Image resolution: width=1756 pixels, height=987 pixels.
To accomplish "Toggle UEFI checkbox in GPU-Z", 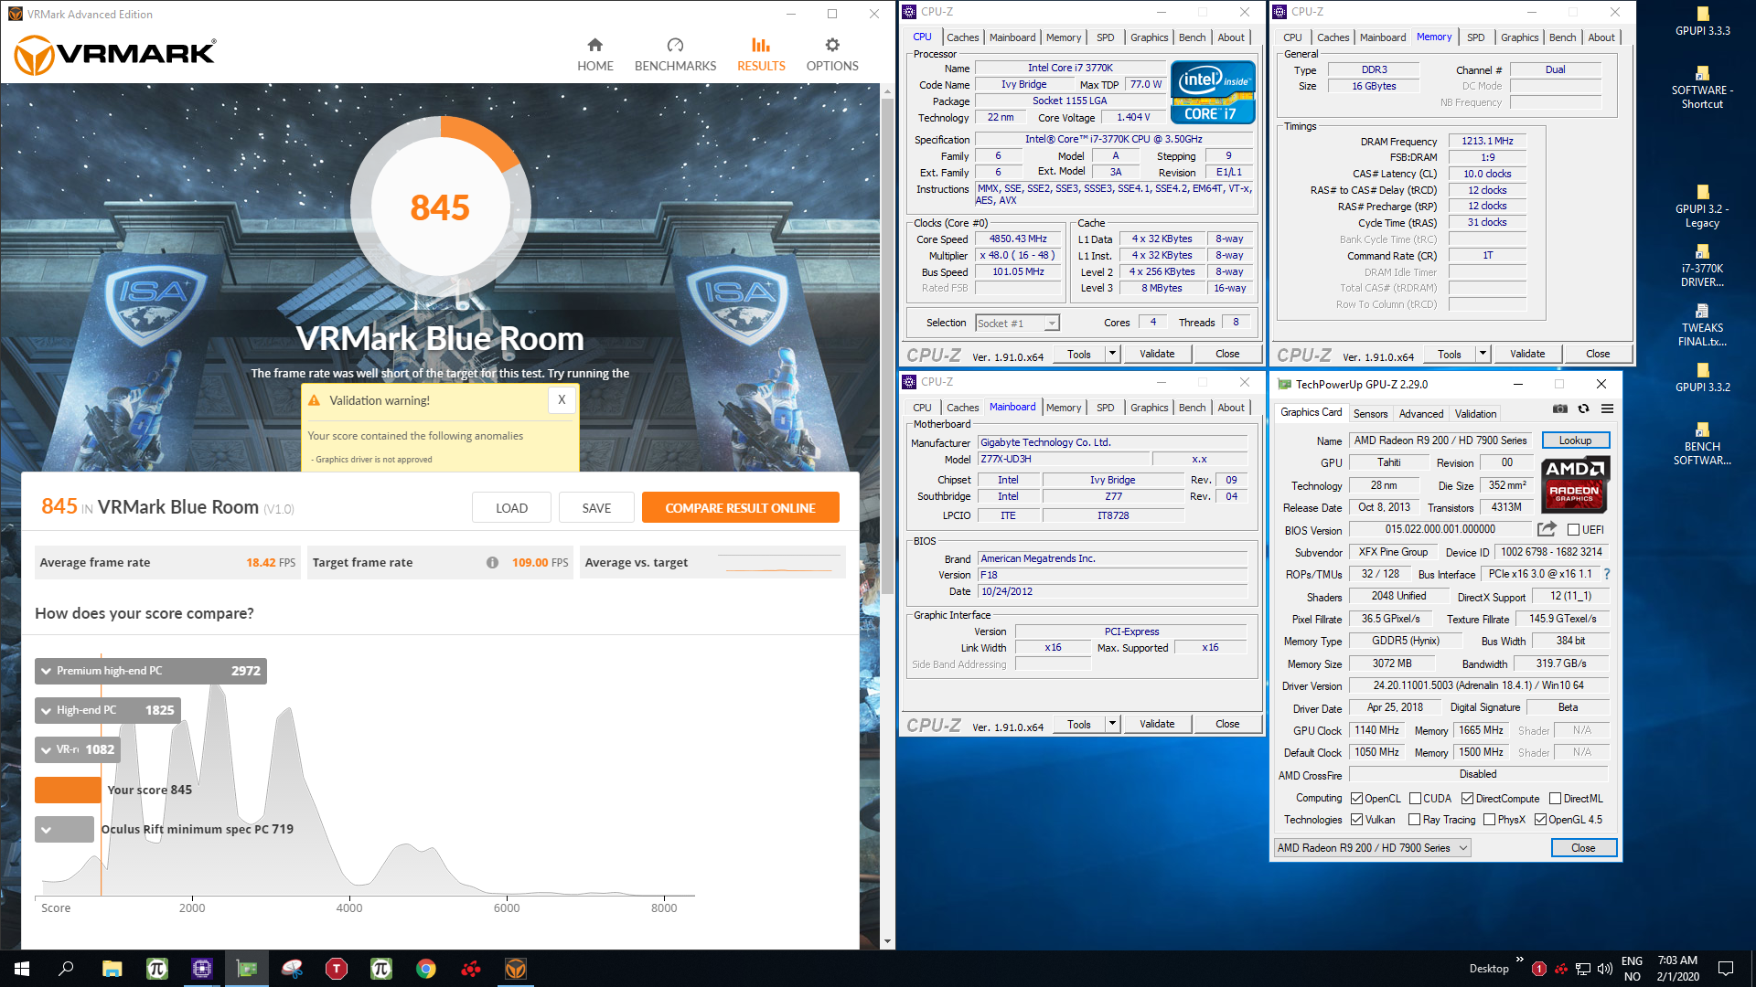I will pos(1573,530).
